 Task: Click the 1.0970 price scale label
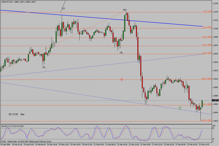(x=215, y=46)
